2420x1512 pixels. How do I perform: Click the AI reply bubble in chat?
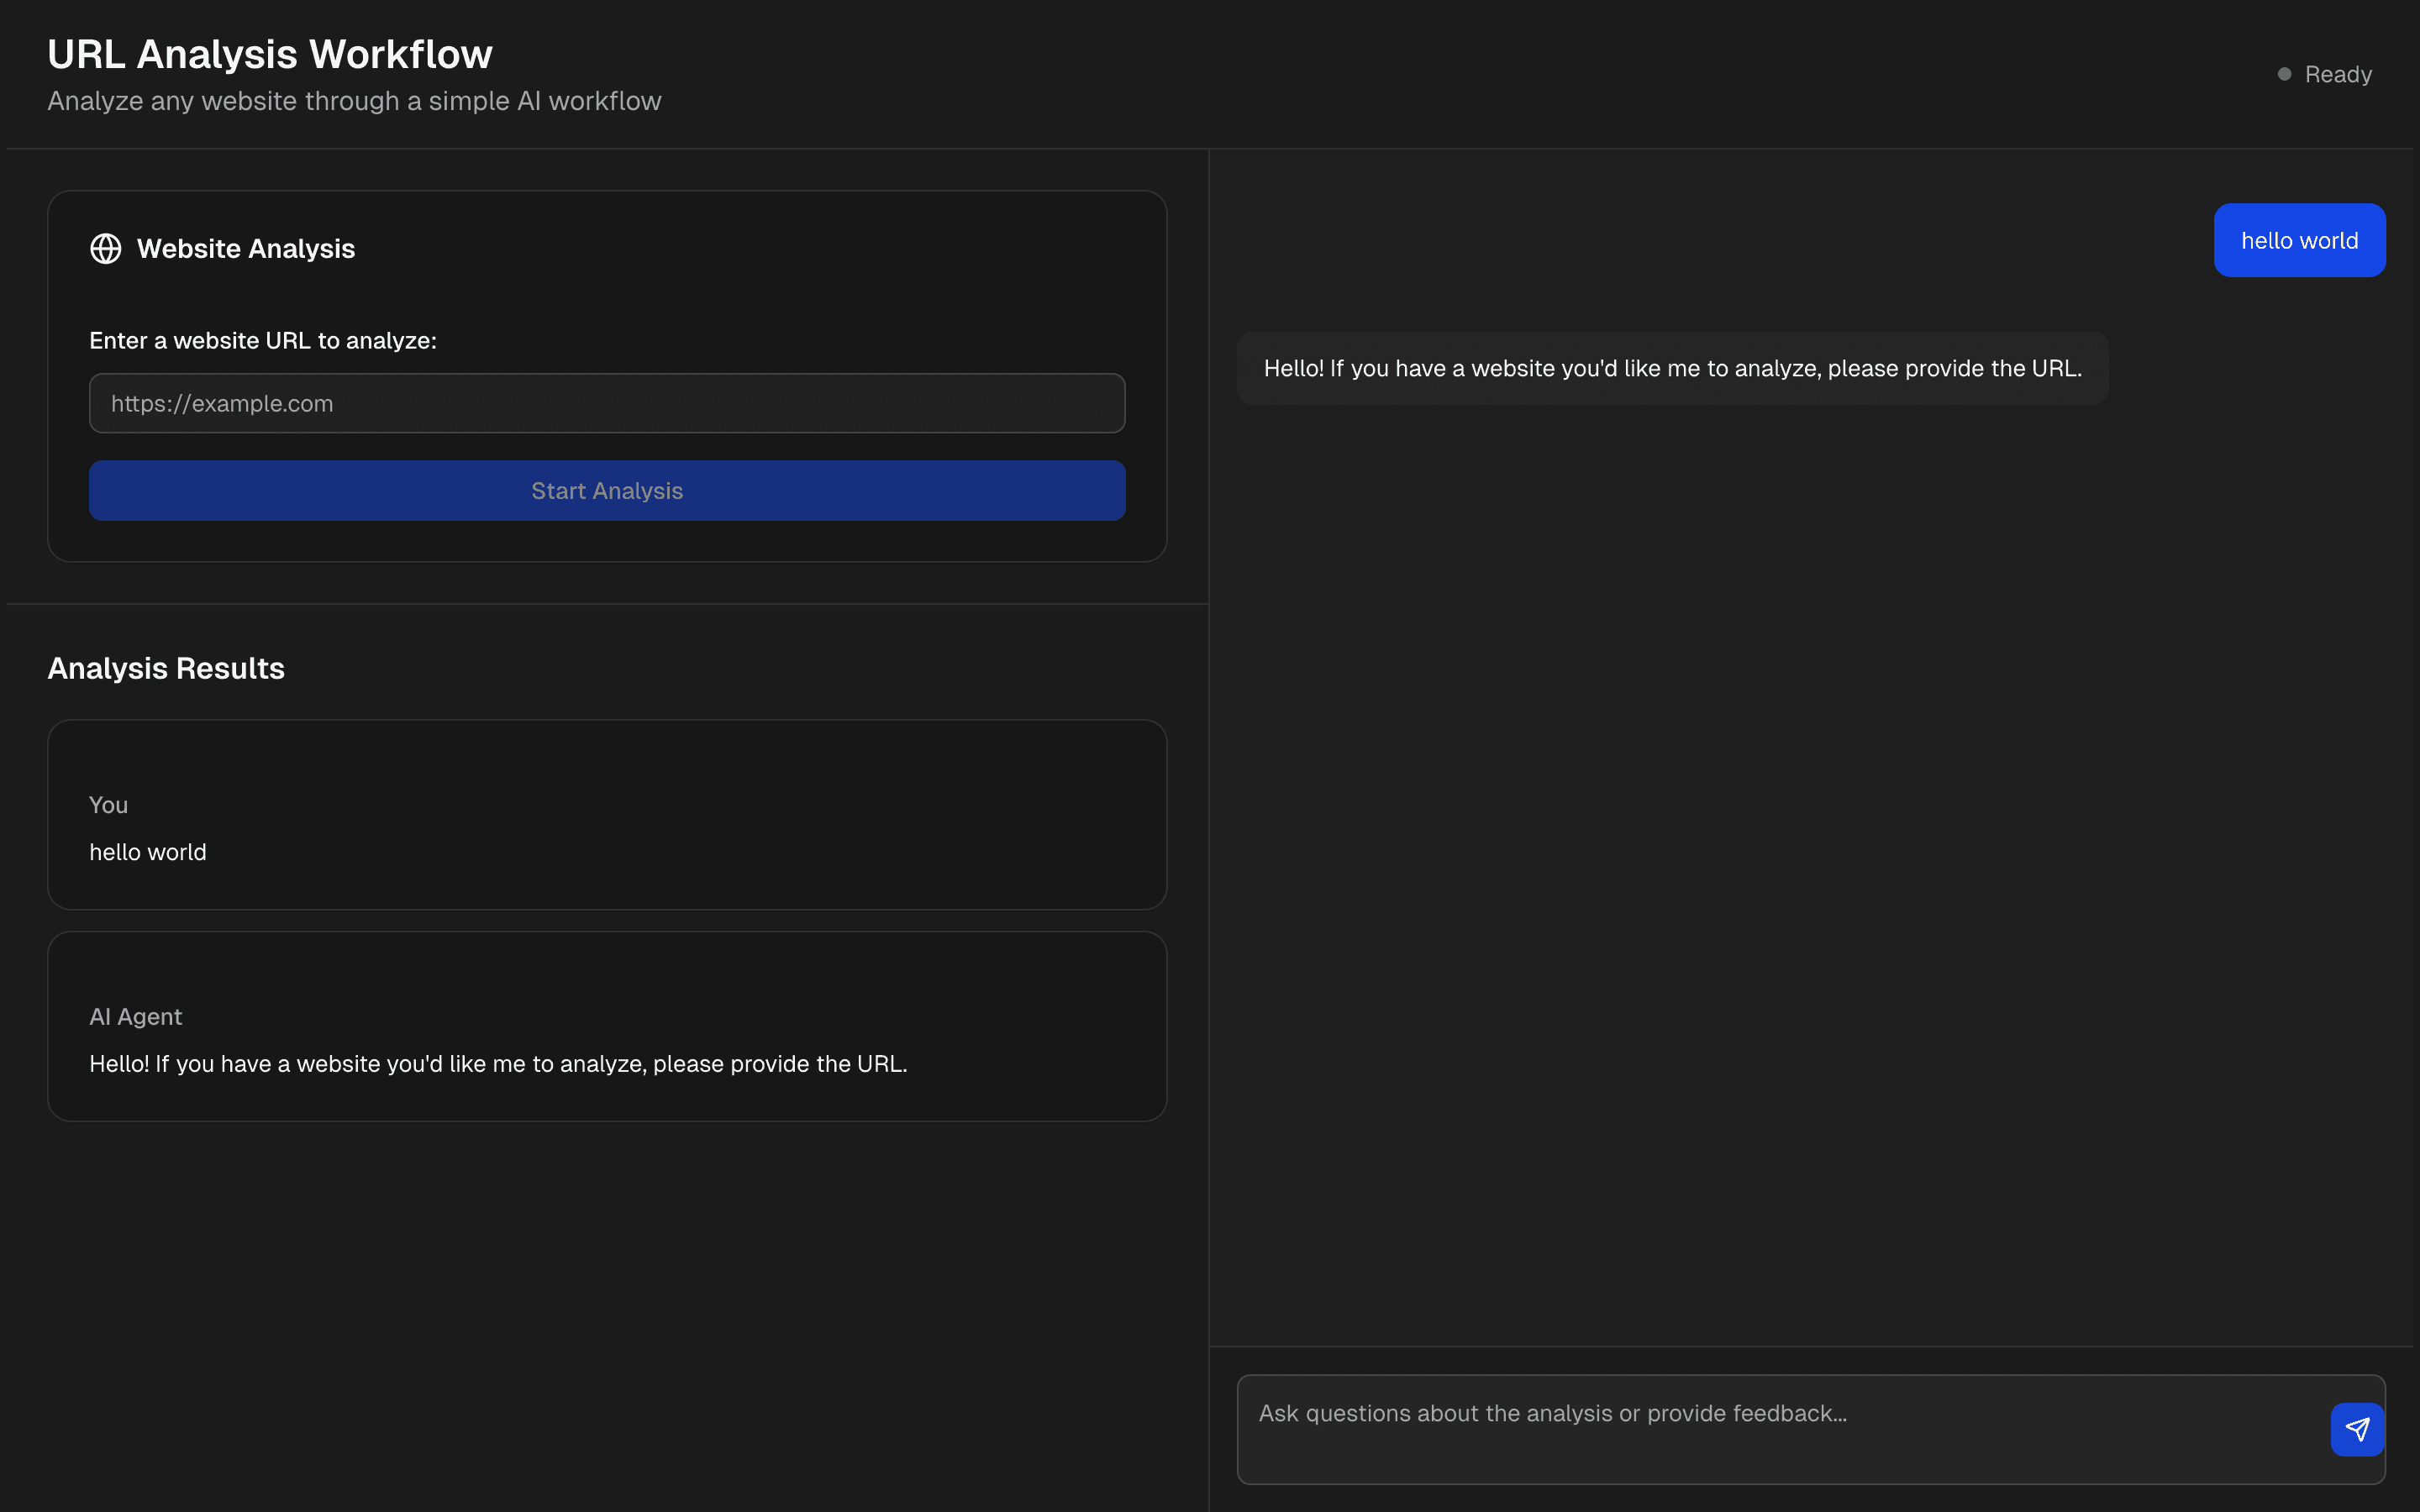1672,368
